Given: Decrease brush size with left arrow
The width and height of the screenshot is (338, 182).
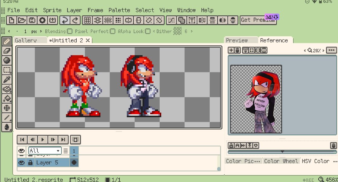Looking at the screenshot, I should [x=9, y=31].
